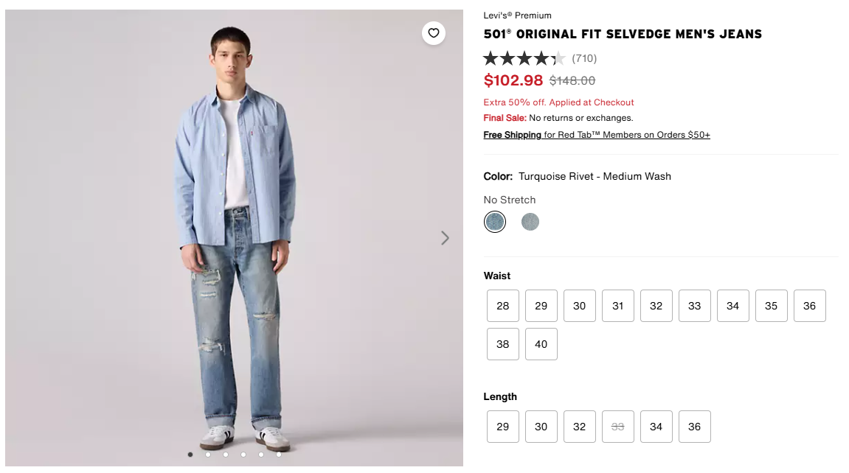Image resolution: width=849 pixels, height=473 pixels.
Task: Select length 29
Action: (503, 427)
